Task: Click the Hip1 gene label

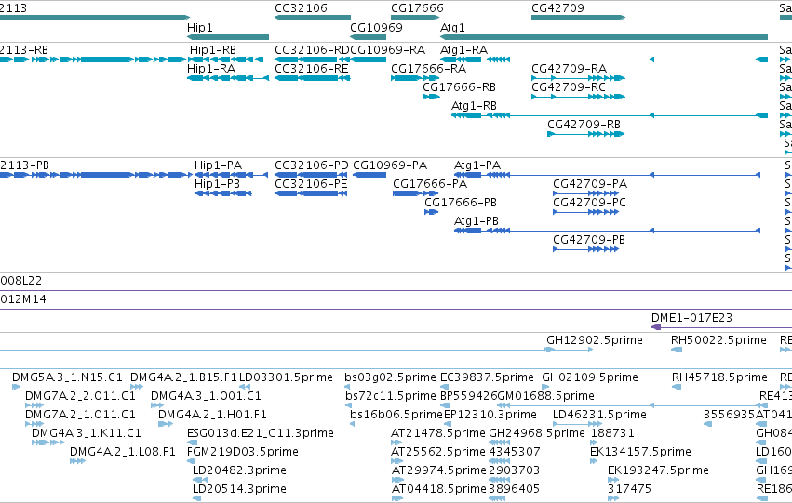Action: (x=200, y=28)
